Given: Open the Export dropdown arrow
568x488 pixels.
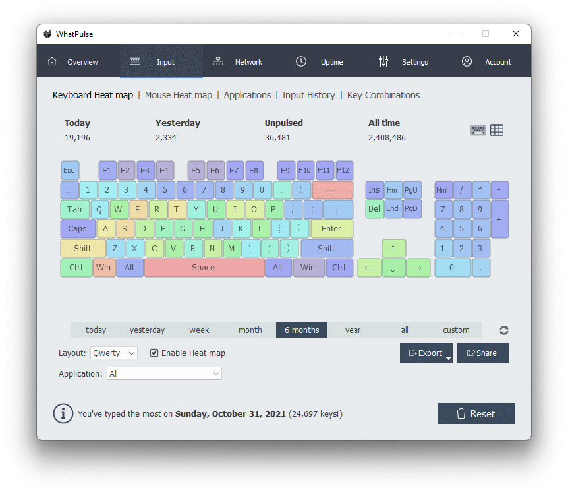Looking at the screenshot, I should [447, 358].
